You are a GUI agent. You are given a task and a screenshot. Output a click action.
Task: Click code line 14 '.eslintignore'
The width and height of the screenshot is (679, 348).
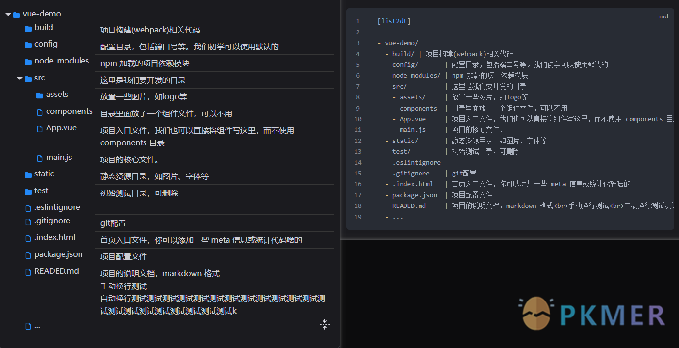pos(413,162)
